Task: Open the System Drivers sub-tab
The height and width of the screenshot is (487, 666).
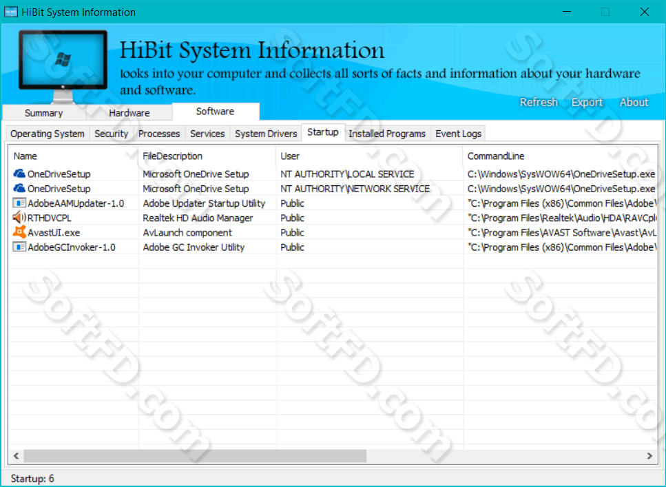Action: (x=266, y=134)
